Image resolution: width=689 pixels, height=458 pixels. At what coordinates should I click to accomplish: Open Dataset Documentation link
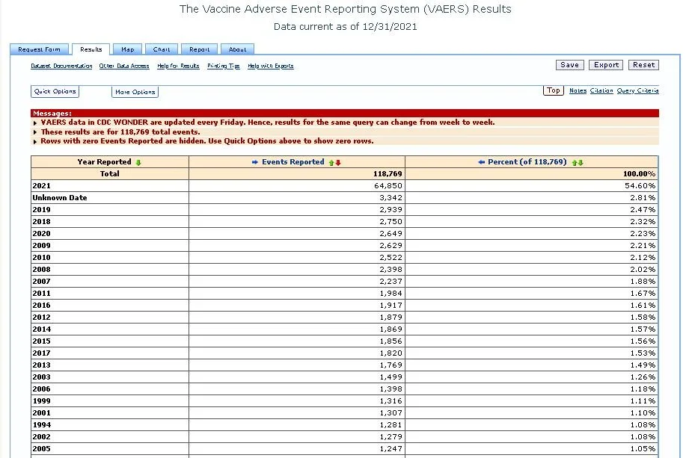(61, 66)
